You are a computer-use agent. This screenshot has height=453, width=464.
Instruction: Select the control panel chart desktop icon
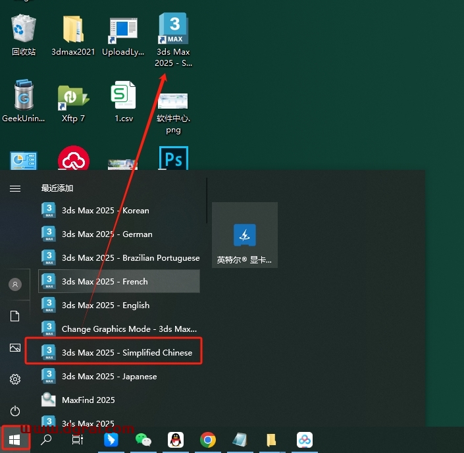click(x=24, y=161)
